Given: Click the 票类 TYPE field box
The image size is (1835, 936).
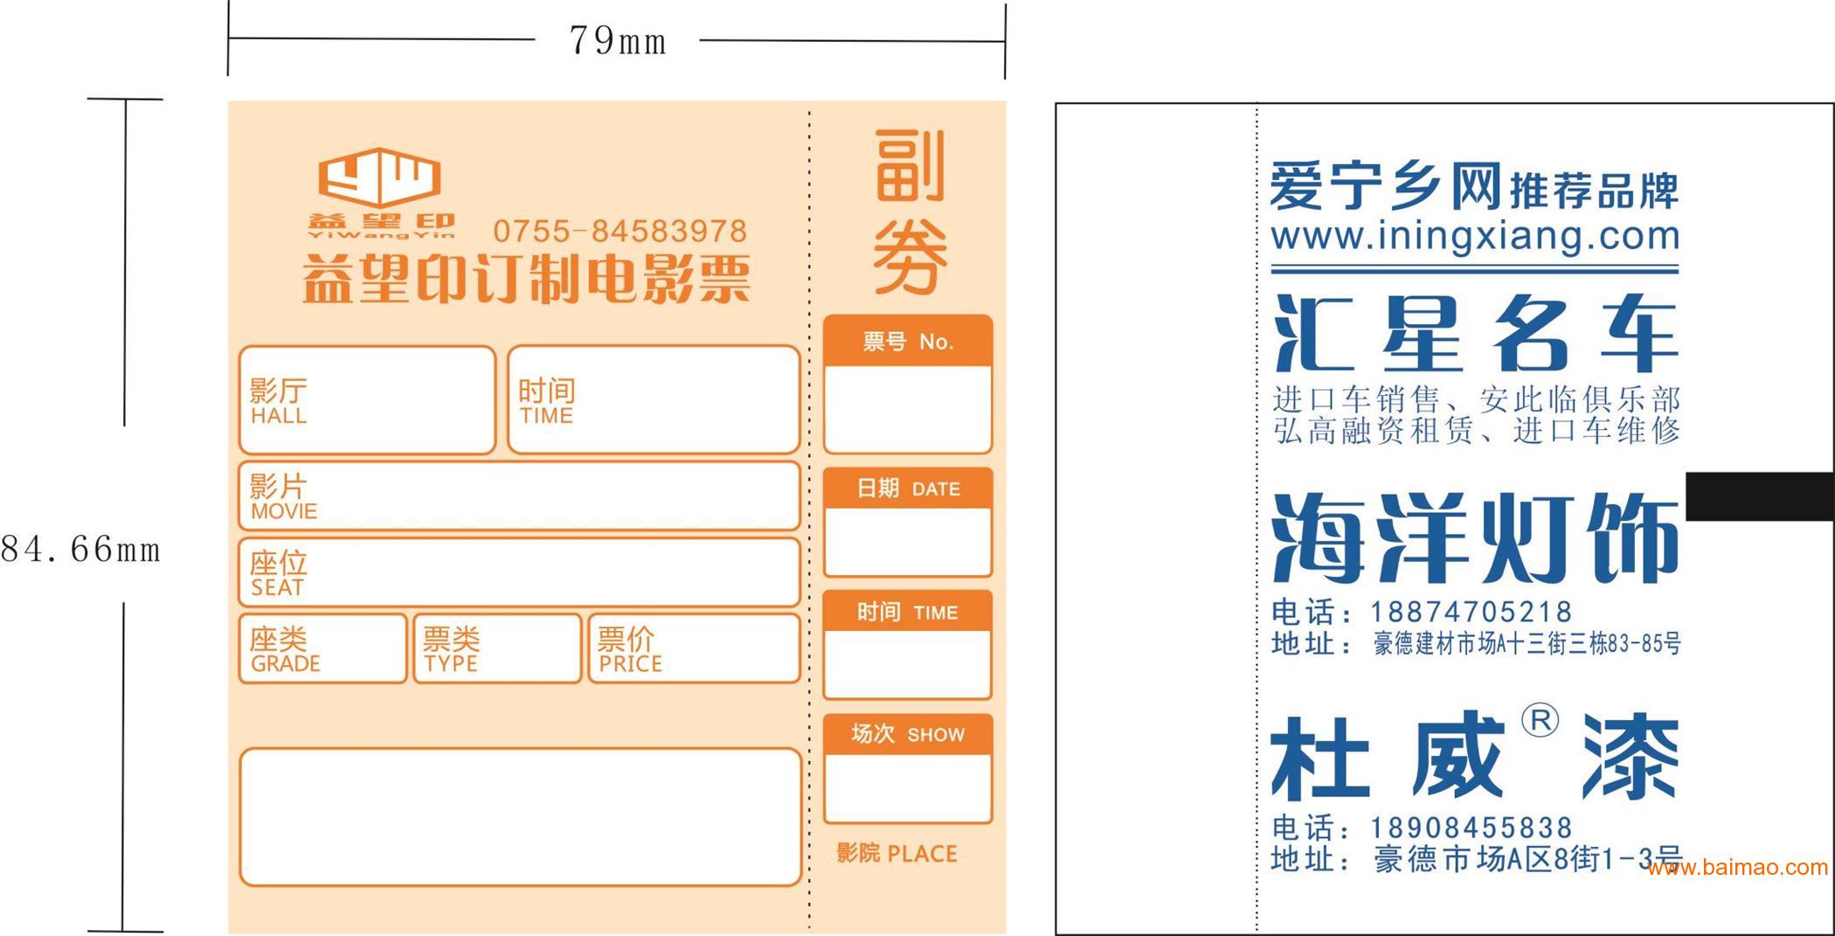Looking at the screenshot, I should (497, 648).
